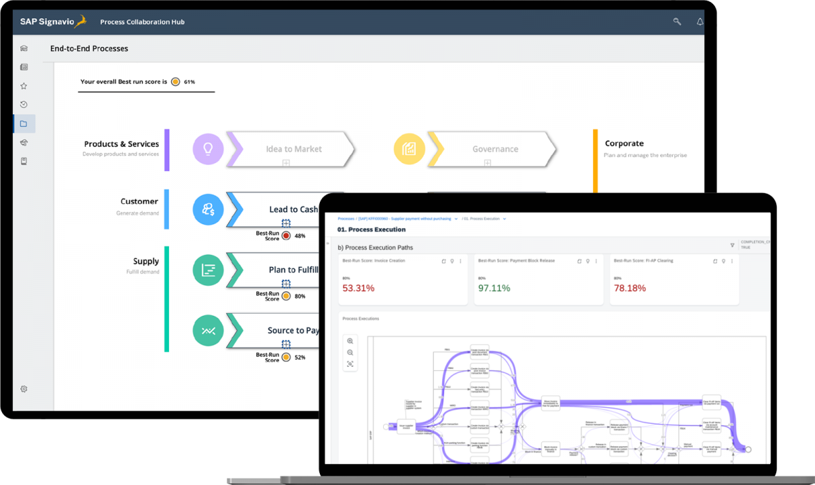Open notifications with the bell icon
Screen dimensions: 815x485
pos(700,21)
